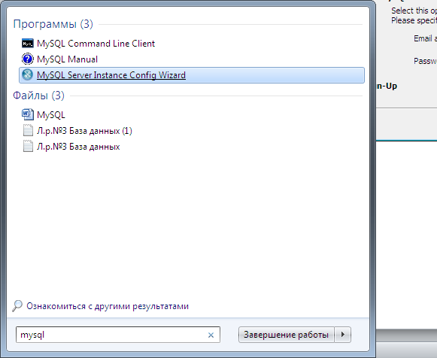Launch MySQL Server Instance Config Wizard
This screenshot has width=437, height=358.
192,75
